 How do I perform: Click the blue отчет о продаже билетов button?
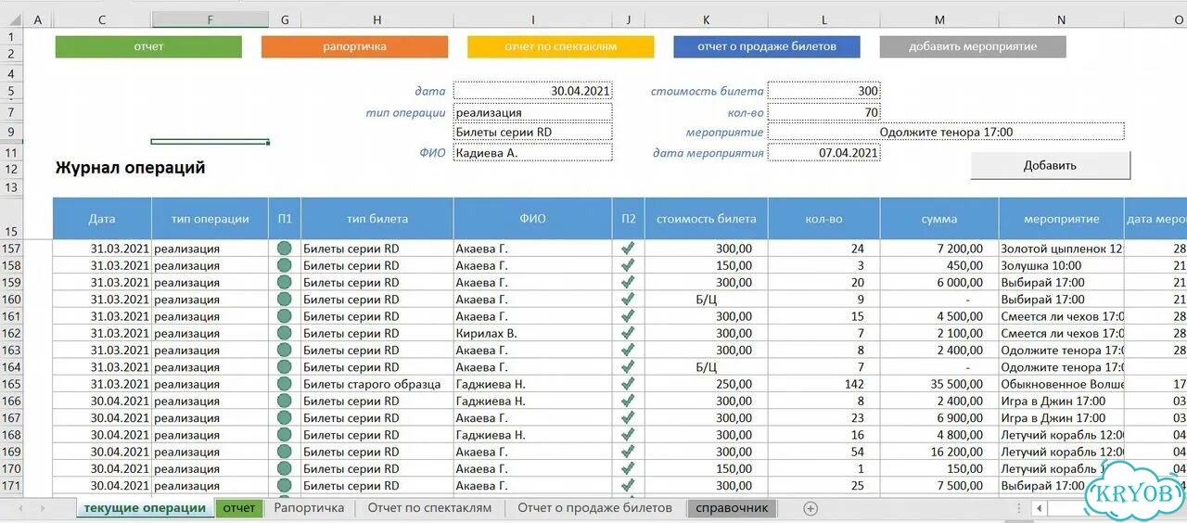pos(767,46)
